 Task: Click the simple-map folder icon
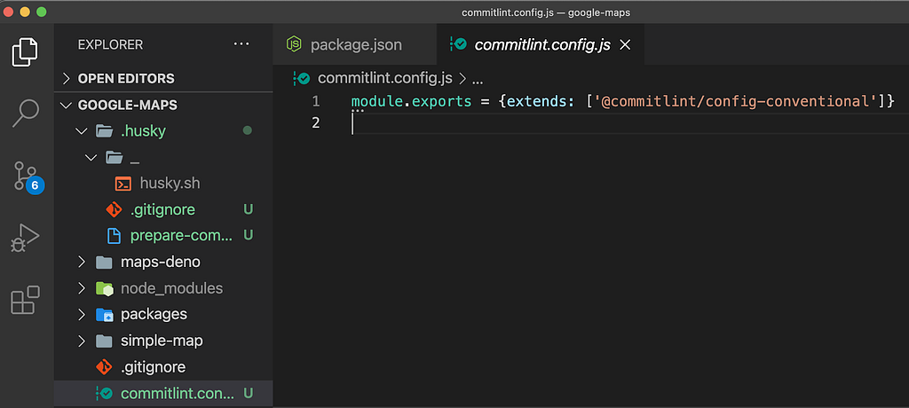[x=104, y=341]
